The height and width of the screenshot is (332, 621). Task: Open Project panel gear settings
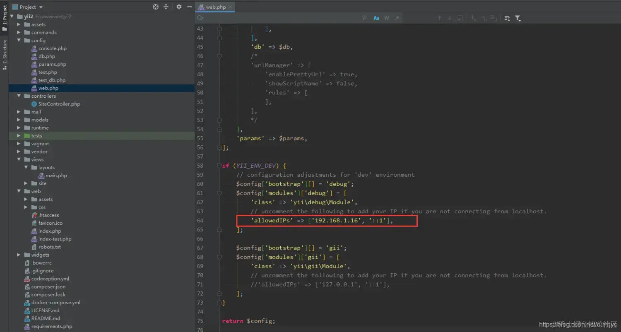[179, 7]
